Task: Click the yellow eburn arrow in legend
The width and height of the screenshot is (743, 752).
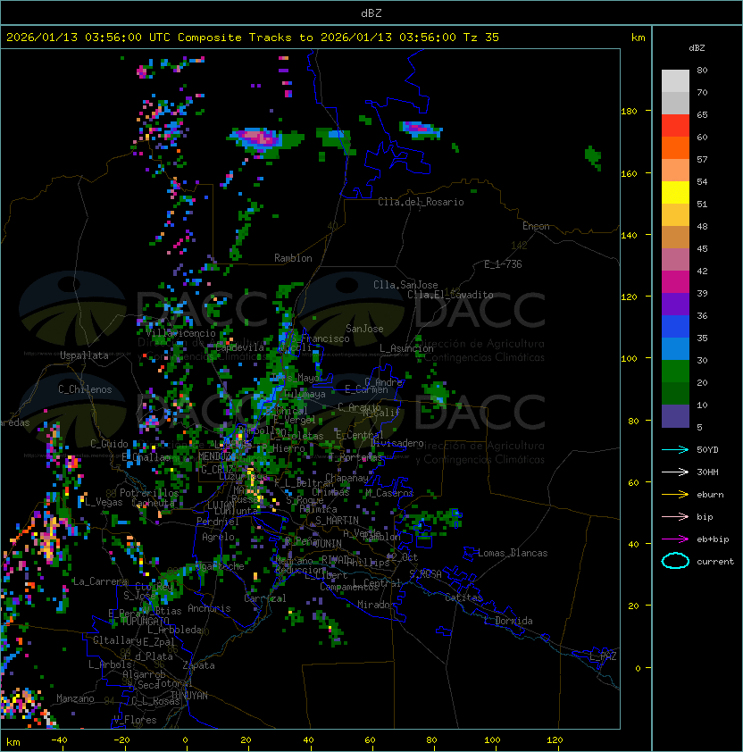Action: pos(675,495)
